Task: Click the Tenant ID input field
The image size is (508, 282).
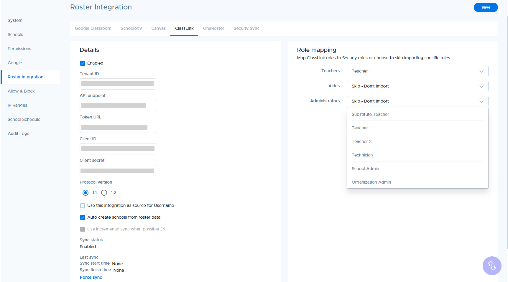Action: [x=118, y=84]
